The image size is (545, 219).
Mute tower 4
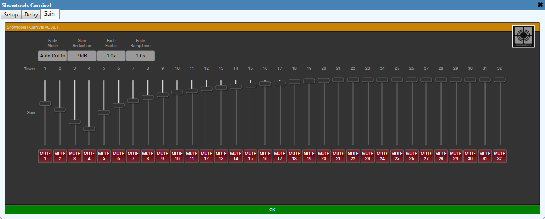tap(89, 156)
